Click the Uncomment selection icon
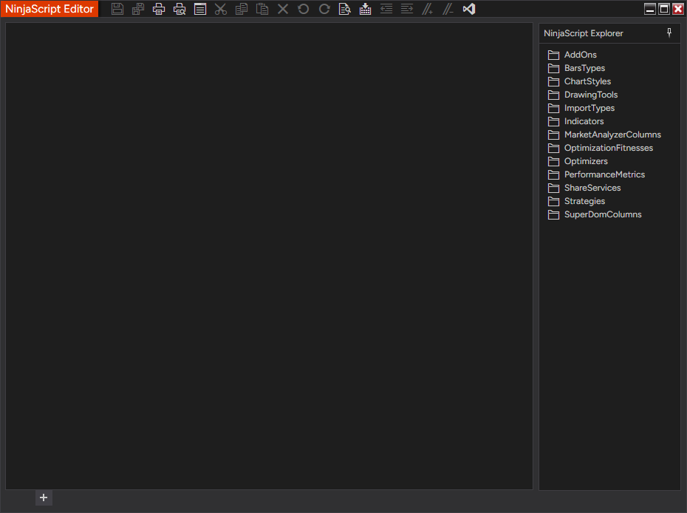The height and width of the screenshot is (513, 687). pos(448,9)
